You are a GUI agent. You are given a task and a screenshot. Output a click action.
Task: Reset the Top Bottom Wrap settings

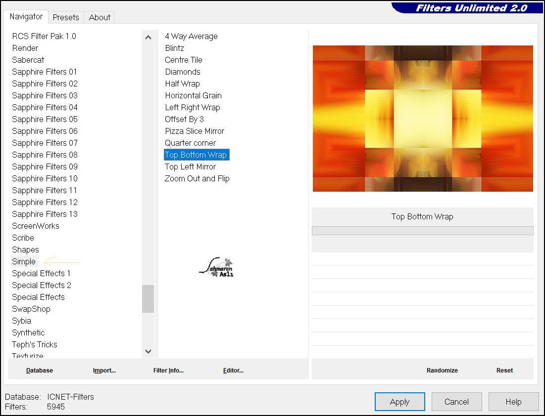tap(504, 370)
